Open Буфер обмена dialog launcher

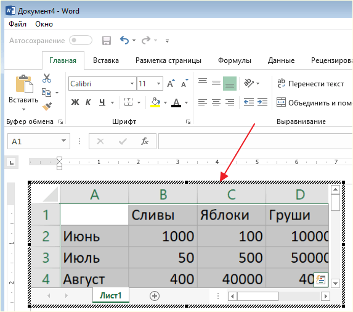tap(60, 122)
